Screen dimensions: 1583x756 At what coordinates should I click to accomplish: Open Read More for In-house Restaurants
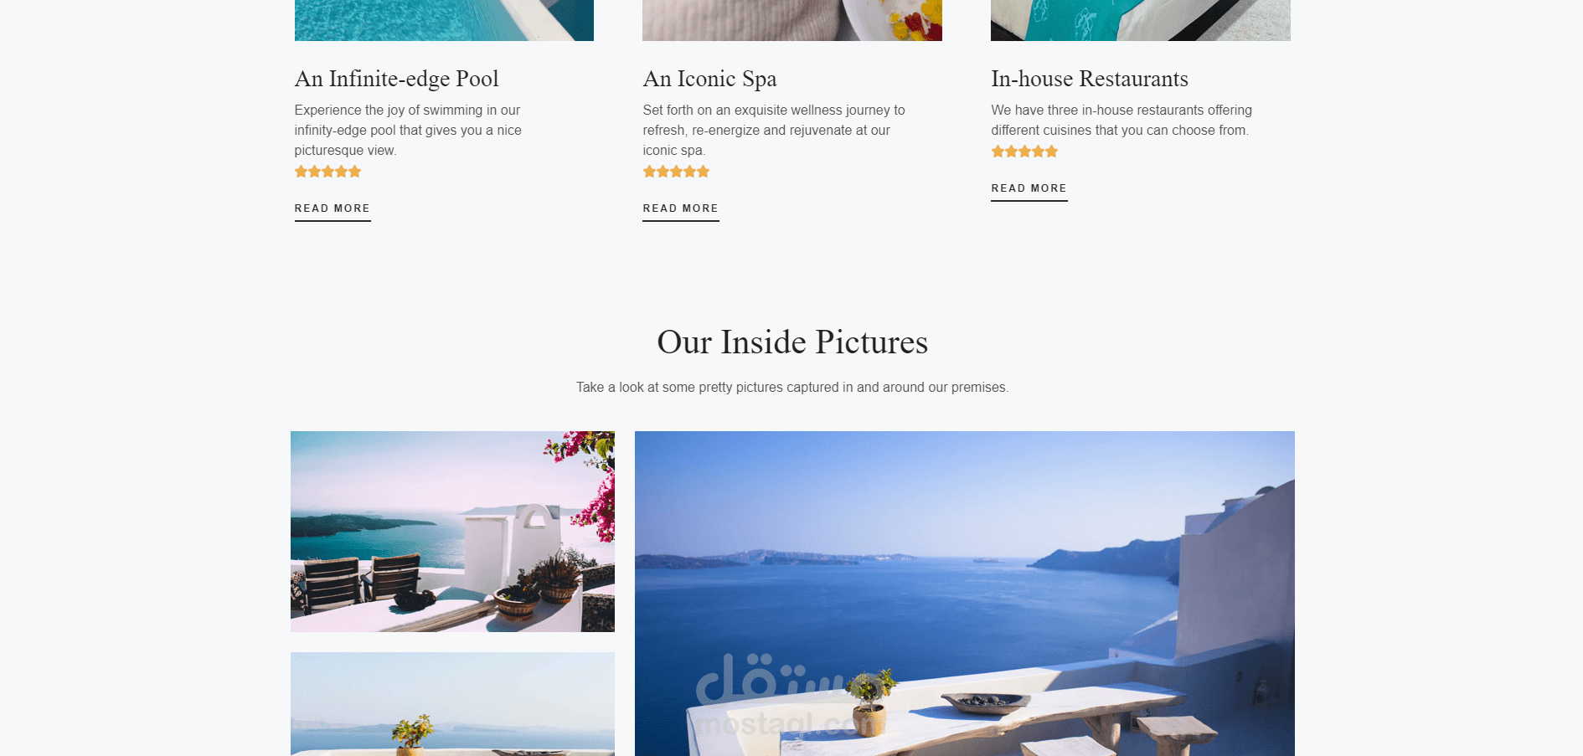1029,188
